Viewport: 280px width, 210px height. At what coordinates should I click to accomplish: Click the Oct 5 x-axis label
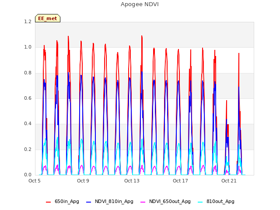[x=35, y=181]
